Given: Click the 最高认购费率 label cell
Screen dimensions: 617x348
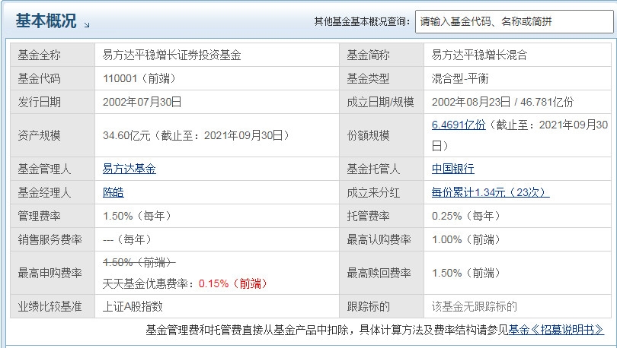Looking at the screenshot, I should click(382, 239).
